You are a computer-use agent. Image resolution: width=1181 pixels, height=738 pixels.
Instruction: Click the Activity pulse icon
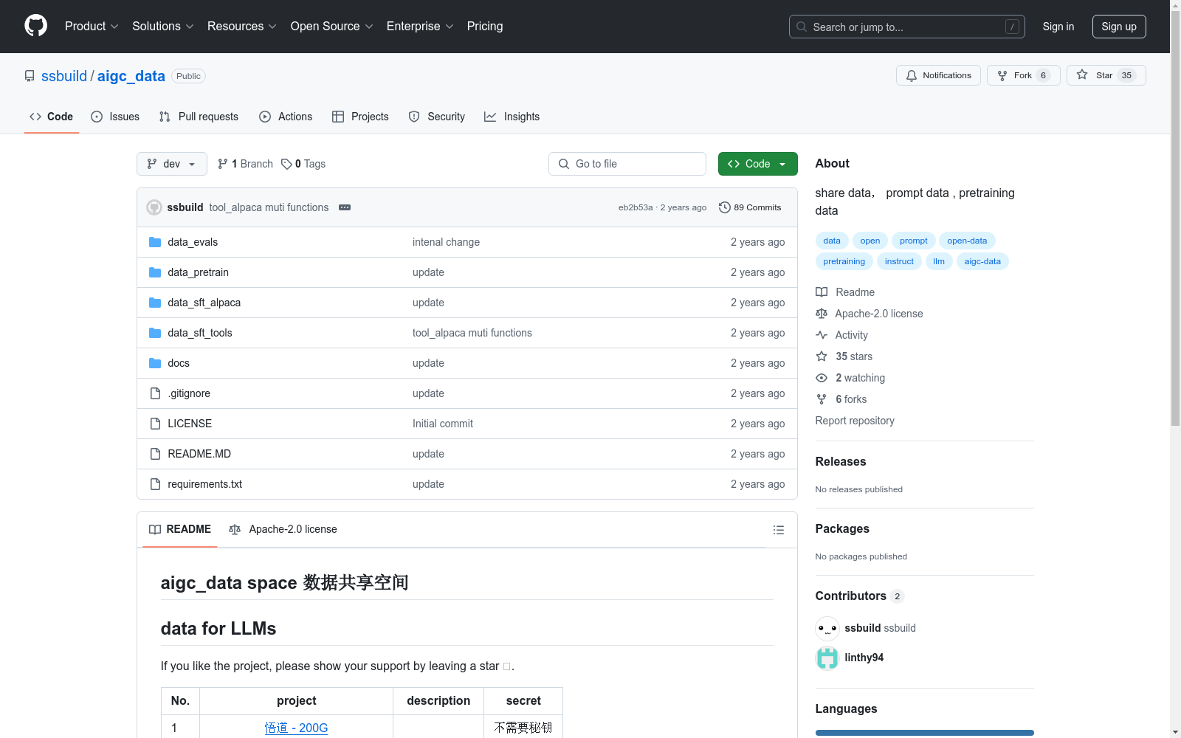click(822, 335)
